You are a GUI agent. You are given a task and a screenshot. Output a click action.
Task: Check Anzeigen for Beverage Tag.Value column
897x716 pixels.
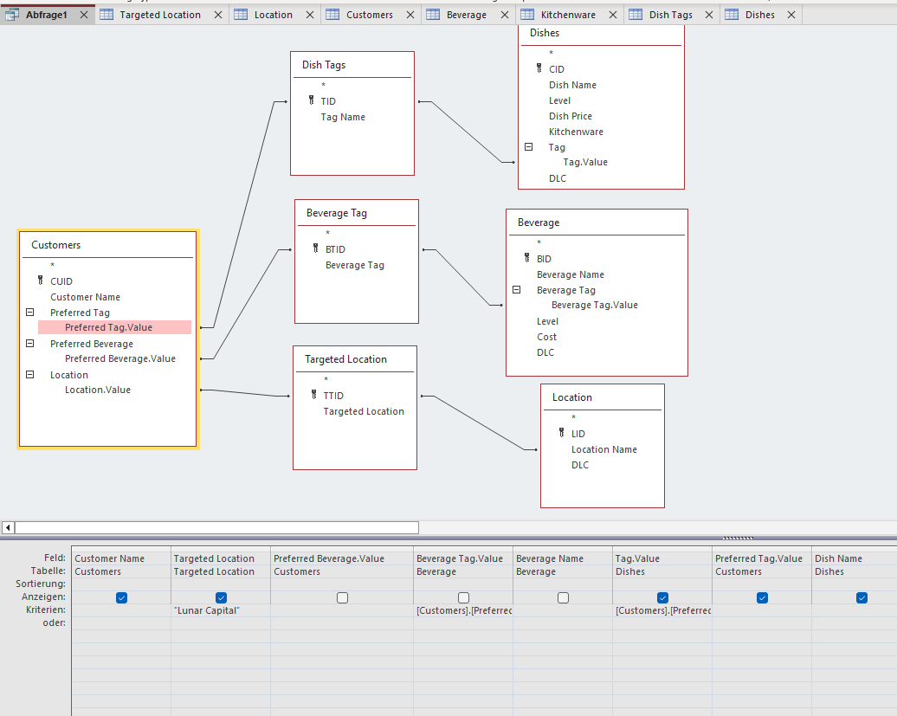tap(463, 597)
